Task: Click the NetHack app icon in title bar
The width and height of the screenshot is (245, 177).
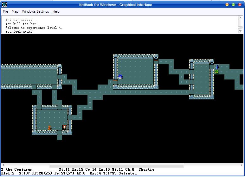Action: point(4,5)
